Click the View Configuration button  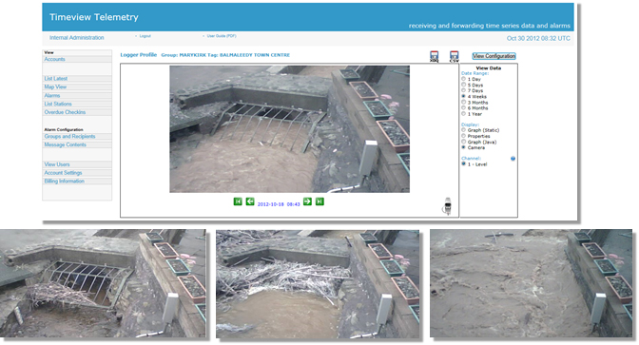click(x=494, y=56)
